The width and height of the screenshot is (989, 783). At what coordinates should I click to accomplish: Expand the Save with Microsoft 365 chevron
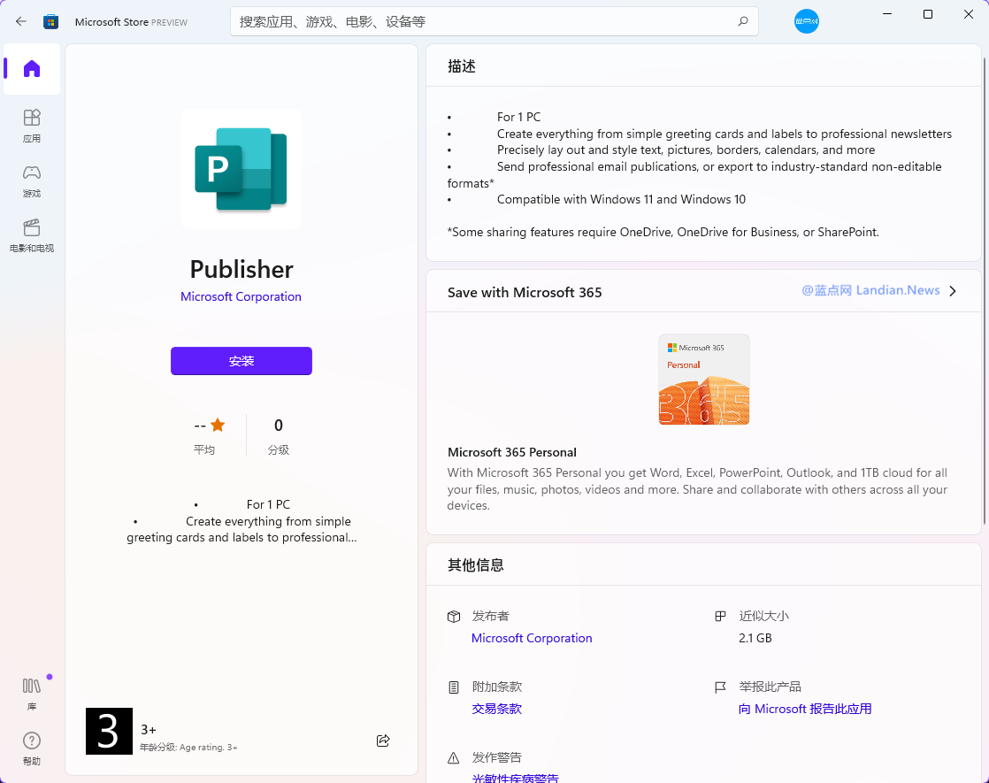pyautogui.click(x=953, y=291)
